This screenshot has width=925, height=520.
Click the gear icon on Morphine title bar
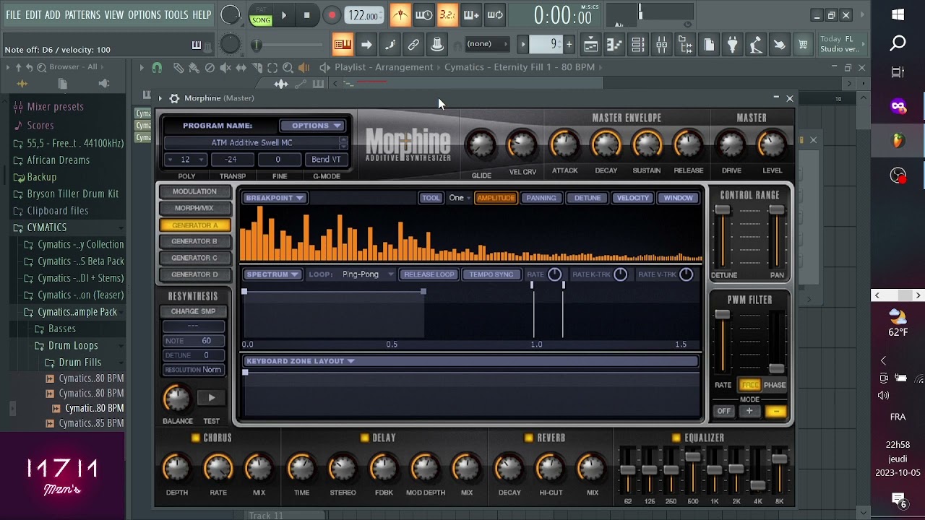click(x=174, y=98)
